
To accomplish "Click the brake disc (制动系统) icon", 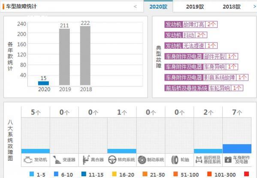I will coord(142,160).
